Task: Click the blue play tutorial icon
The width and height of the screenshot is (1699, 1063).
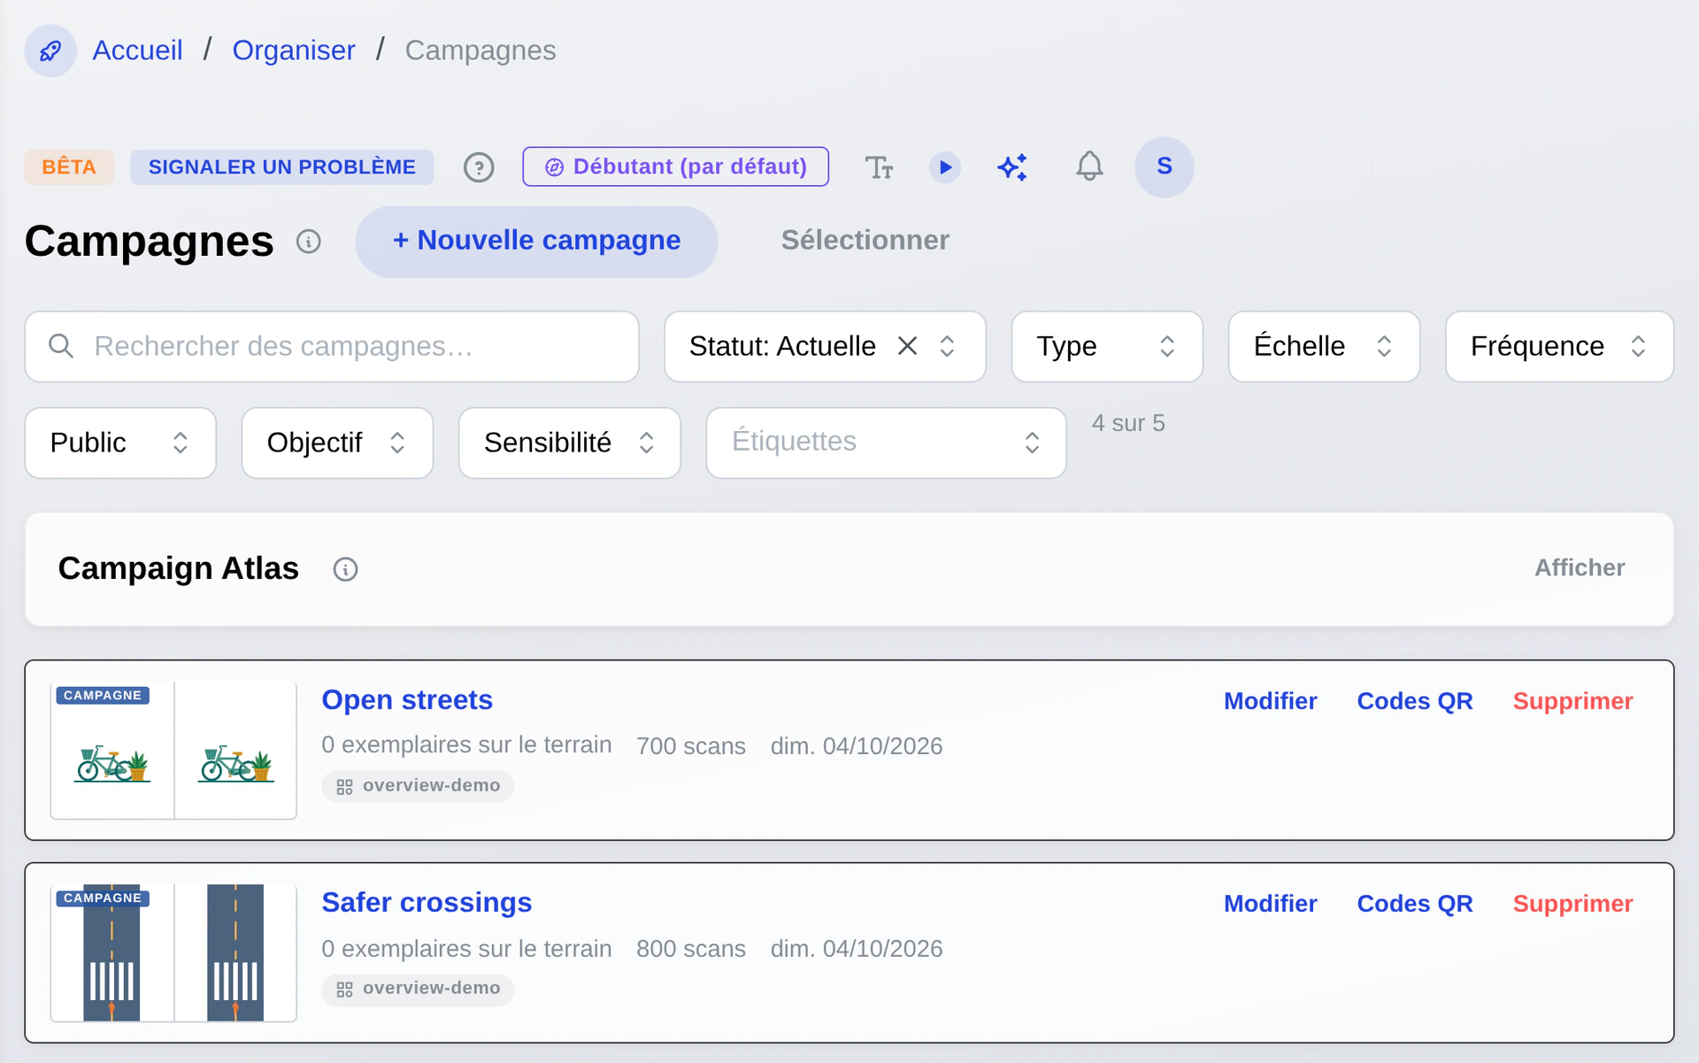Action: click(x=945, y=167)
